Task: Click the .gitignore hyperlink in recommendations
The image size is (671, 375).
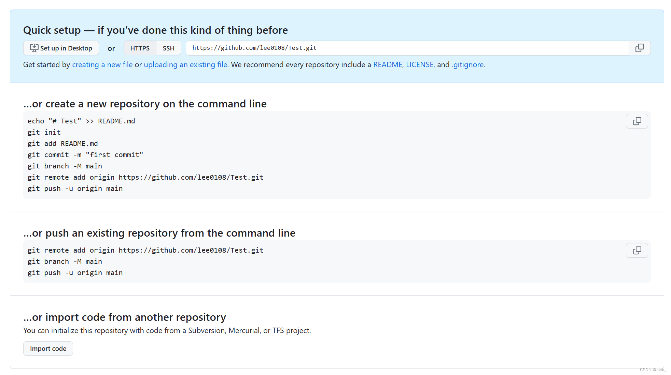Action: (x=467, y=65)
